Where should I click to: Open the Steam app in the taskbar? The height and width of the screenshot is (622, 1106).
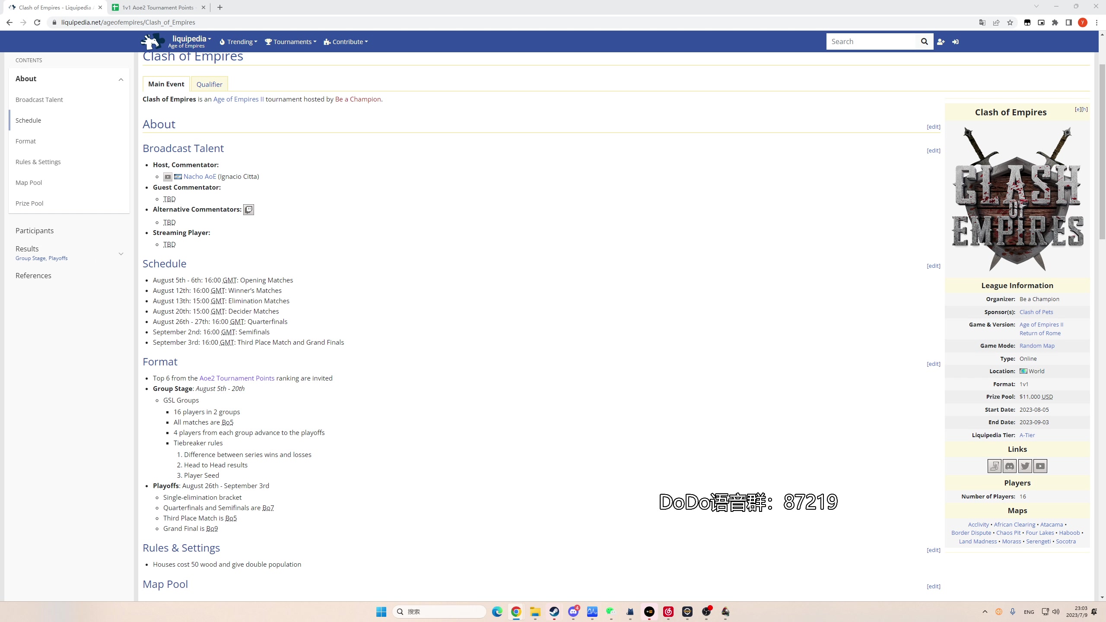(x=554, y=612)
